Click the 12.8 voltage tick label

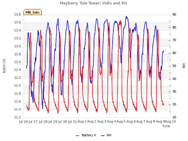18,54
